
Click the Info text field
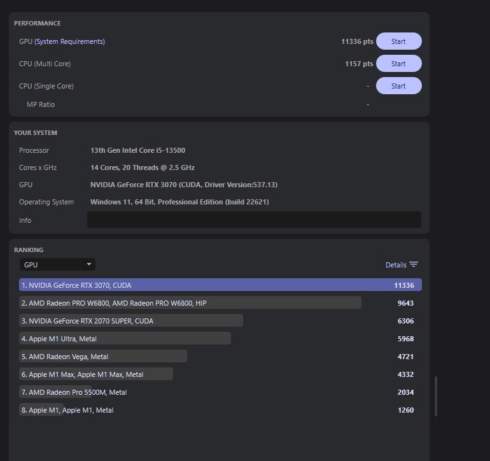tap(254, 220)
